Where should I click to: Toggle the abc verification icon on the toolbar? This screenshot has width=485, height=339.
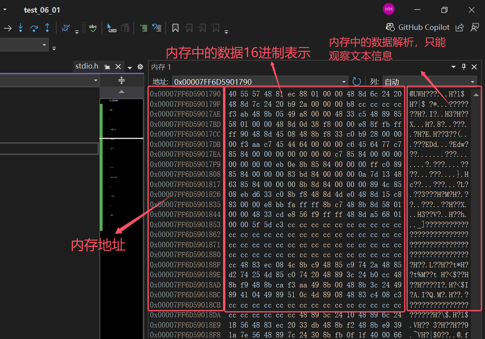[x=93, y=28]
